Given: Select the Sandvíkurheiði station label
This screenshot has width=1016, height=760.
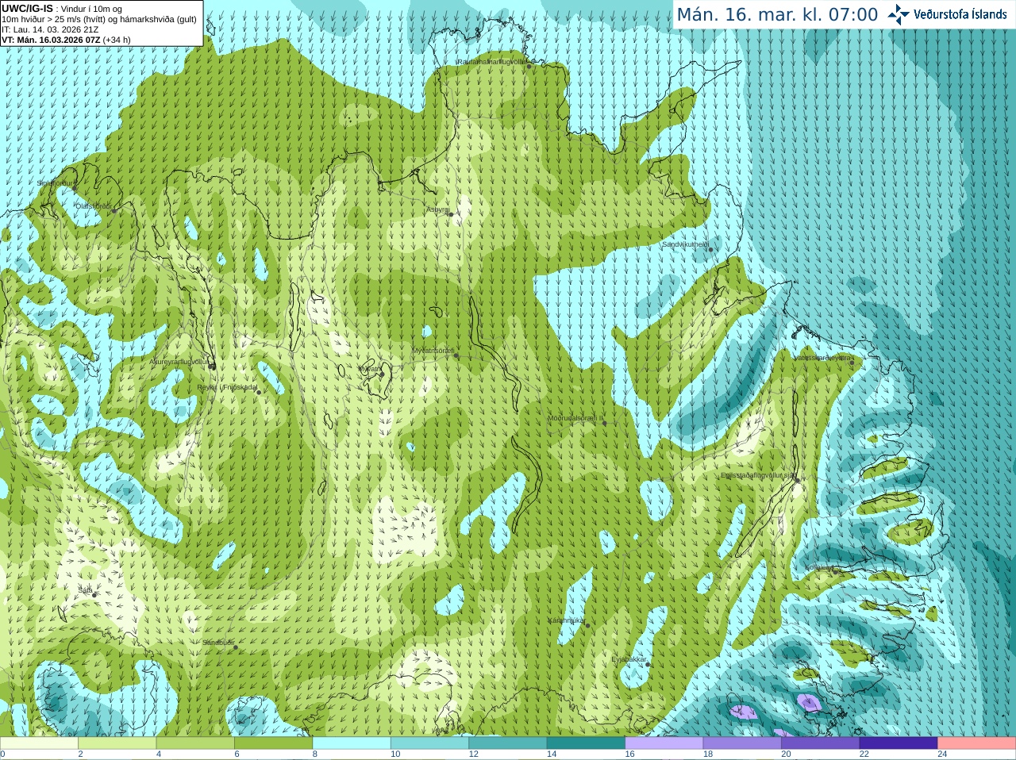Looking at the screenshot, I should 685,244.
